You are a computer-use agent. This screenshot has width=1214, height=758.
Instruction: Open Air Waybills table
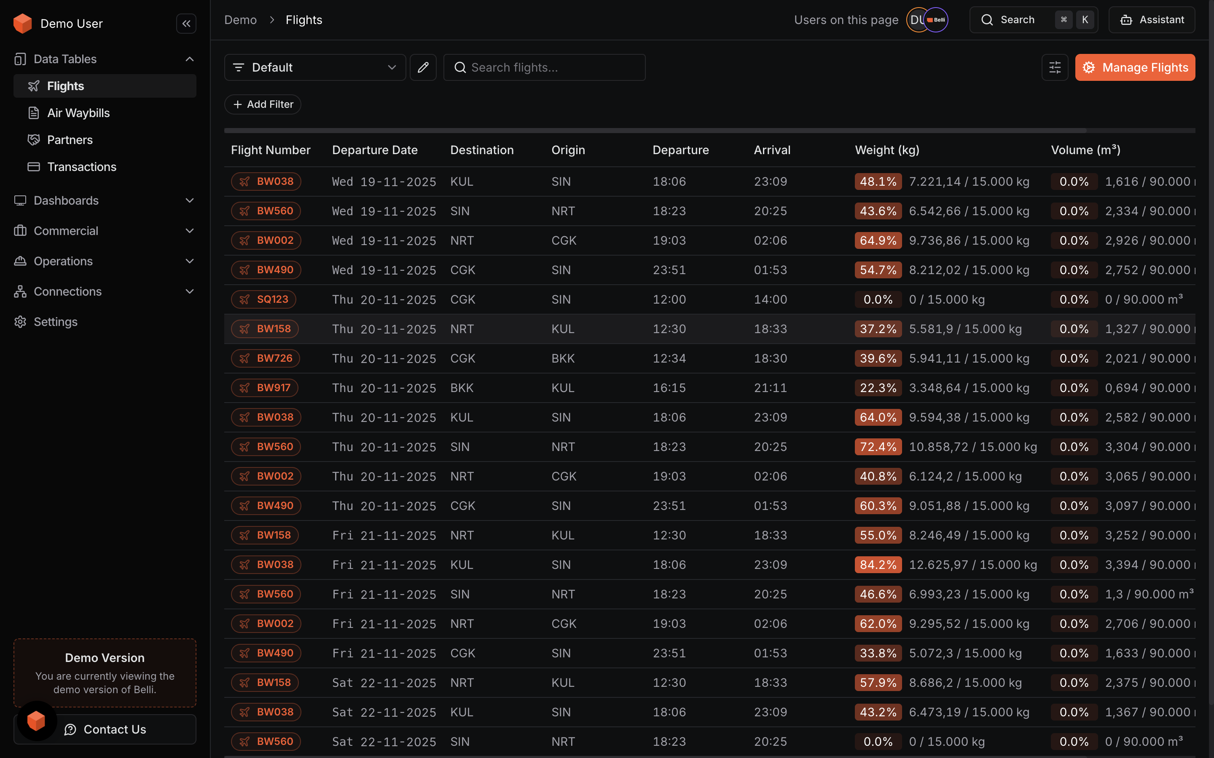(78, 113)
